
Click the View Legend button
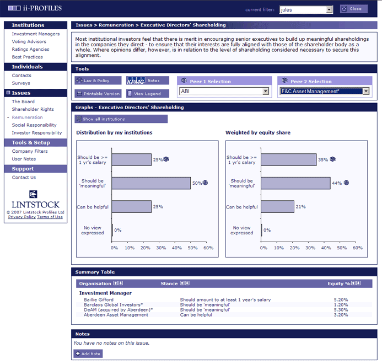click(148, 94)
